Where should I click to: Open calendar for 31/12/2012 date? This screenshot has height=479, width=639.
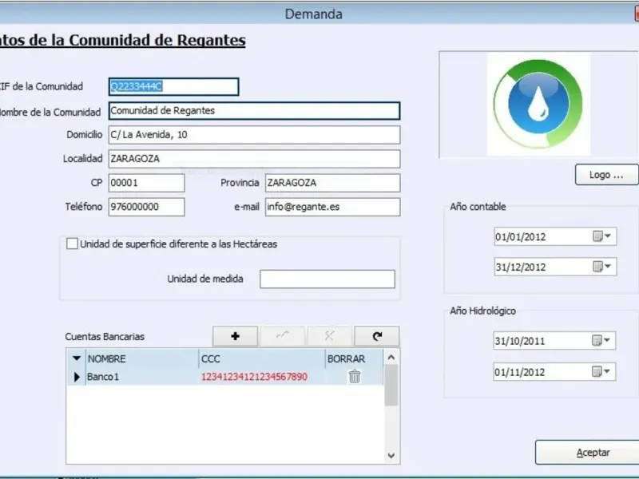602,267
